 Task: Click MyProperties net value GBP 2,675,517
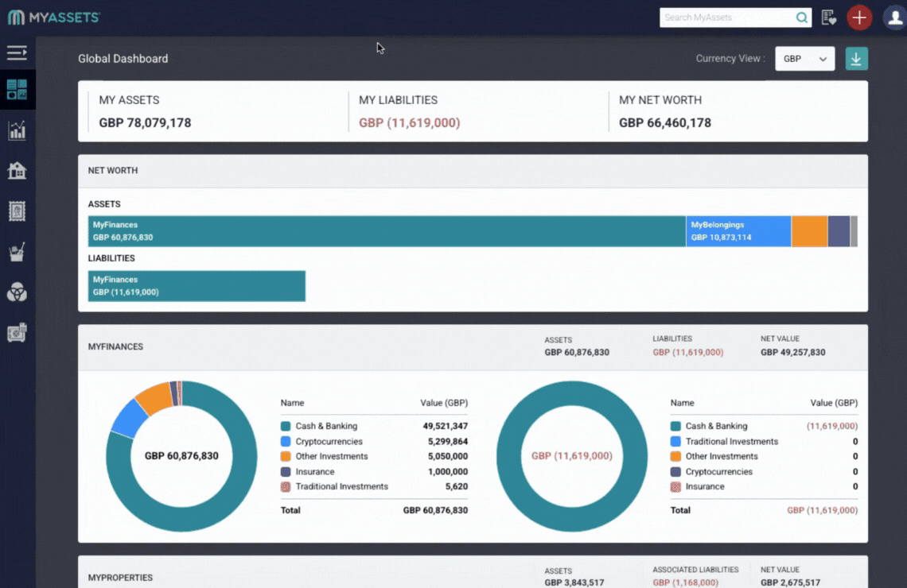click(x=790, y=582)
